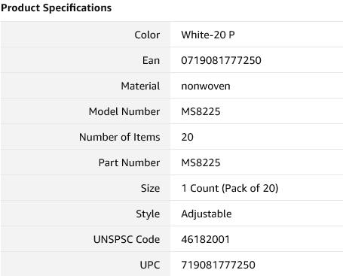
Task: Click the nonwoven material value
Action: [x=206, y=86]
